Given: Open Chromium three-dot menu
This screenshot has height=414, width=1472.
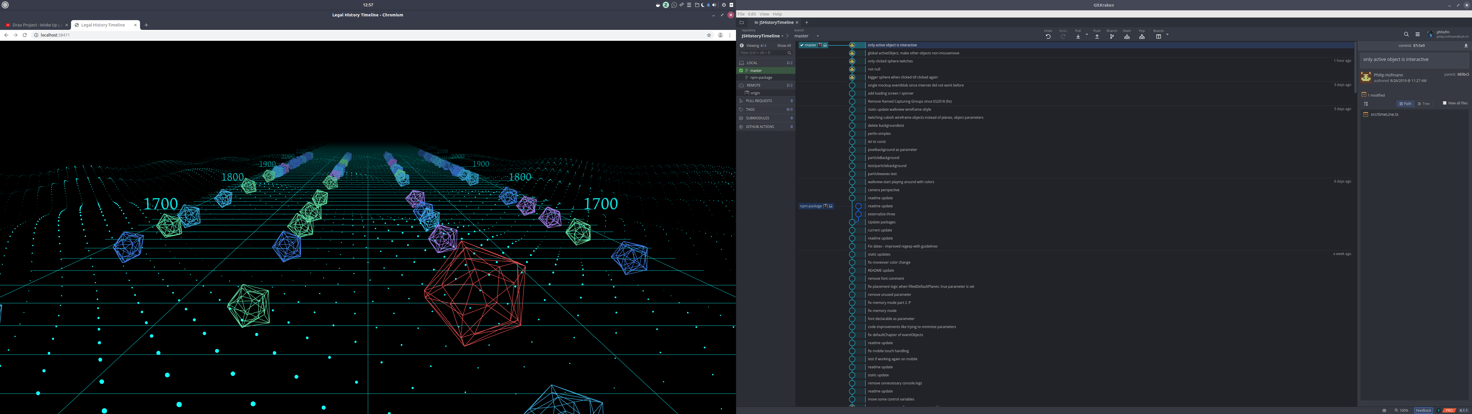Looking at the screenshot, I should (x=730, y=35).
